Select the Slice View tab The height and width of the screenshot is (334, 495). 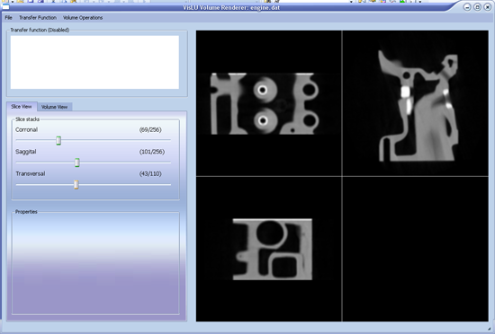coord(22,107)
